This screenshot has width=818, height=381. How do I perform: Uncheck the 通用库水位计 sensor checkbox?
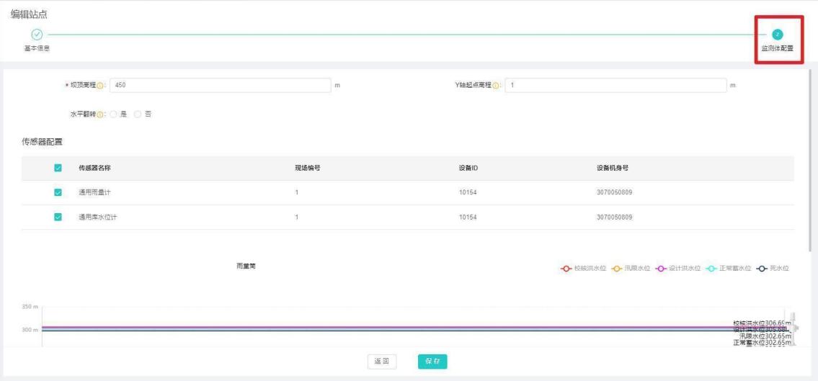click(58, 218)
